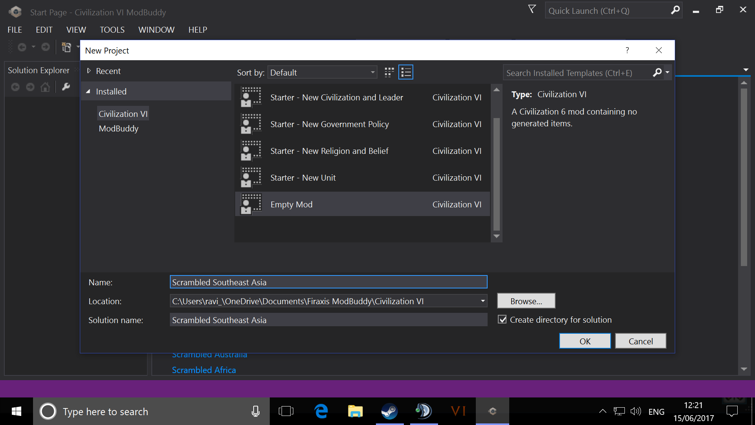Screen dimensions: 755x425
Task: Switch to small icons view
Action: click(389, 72)
